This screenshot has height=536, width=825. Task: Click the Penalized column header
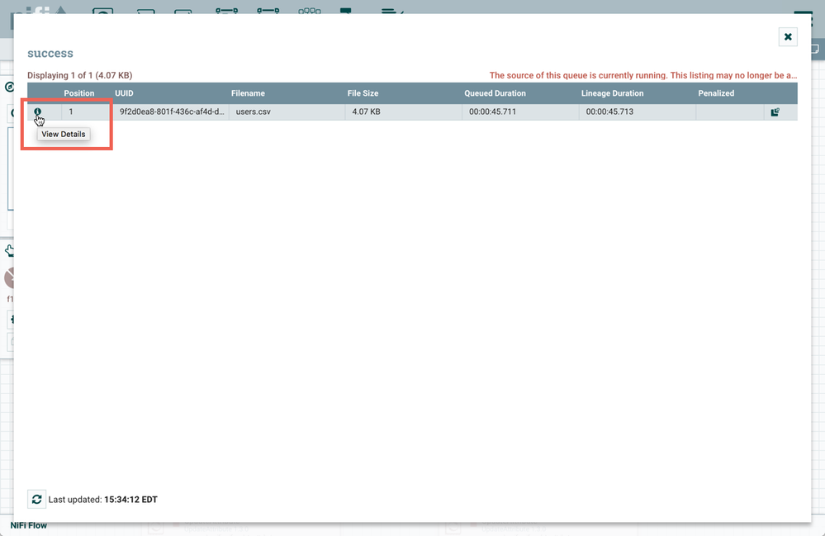click(715, 93)
